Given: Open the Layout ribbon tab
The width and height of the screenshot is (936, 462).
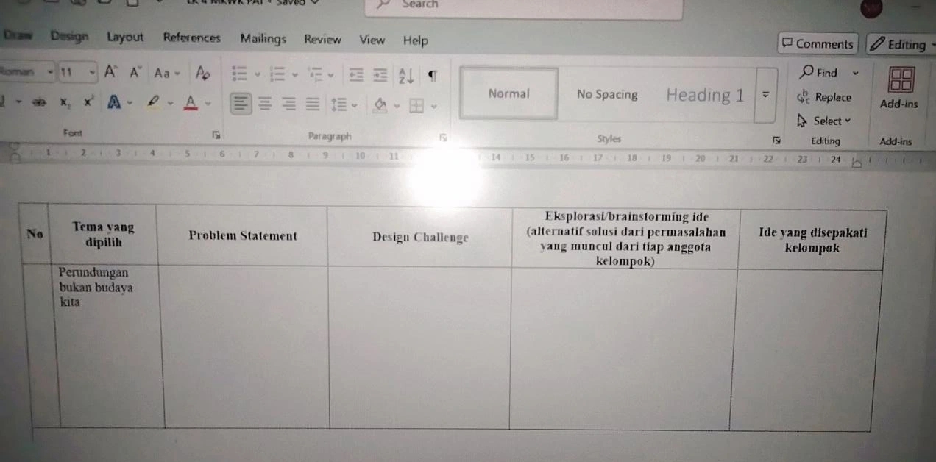Looking at the screenshot, I should (125, 38).
